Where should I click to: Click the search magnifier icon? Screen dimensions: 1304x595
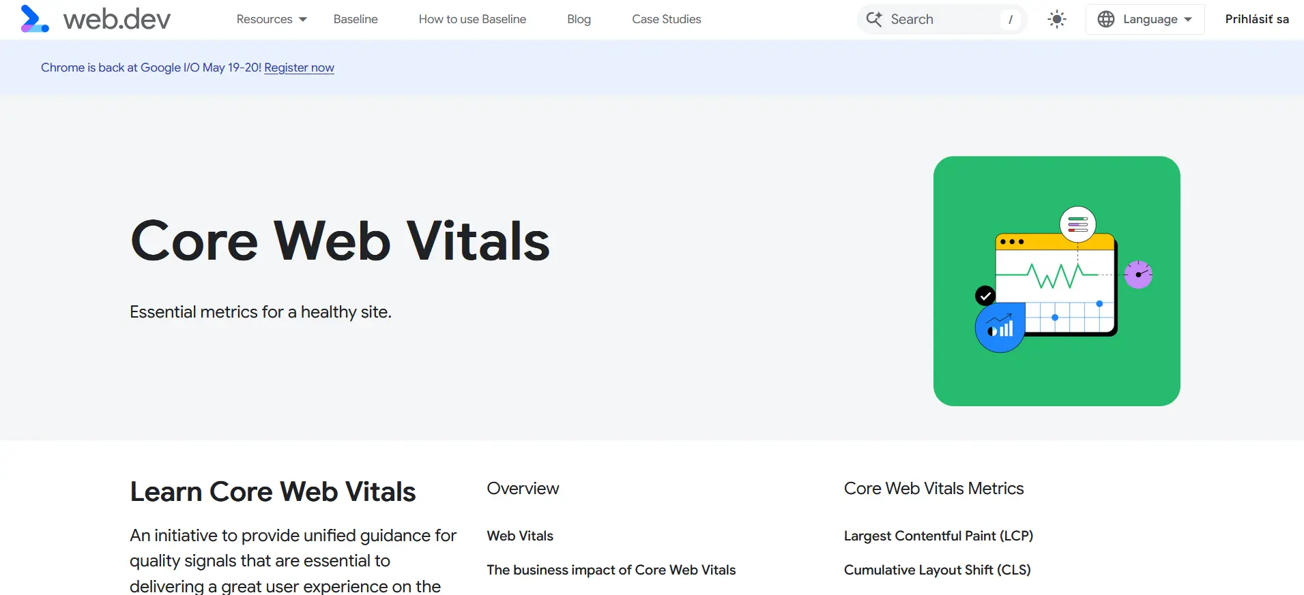(873, 19)
